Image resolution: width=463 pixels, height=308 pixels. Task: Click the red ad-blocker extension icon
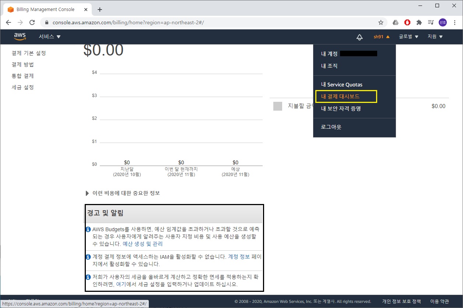tap(407, 22)
